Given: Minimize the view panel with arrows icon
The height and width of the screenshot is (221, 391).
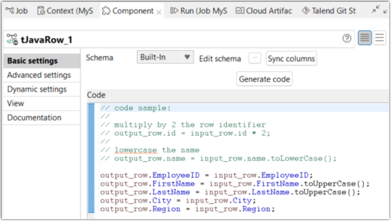Looking at the screenshot, I should [376, 9].
